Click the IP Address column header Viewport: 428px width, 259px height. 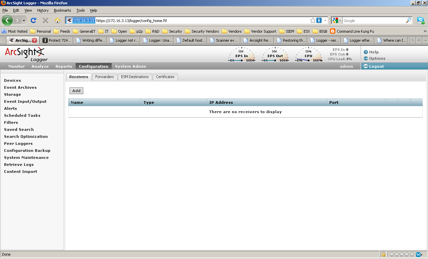[267, 102]
